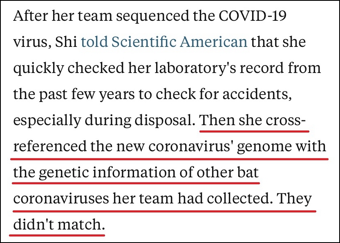Click the word 'especially' in the paragraph

click(x=47, y=120)
